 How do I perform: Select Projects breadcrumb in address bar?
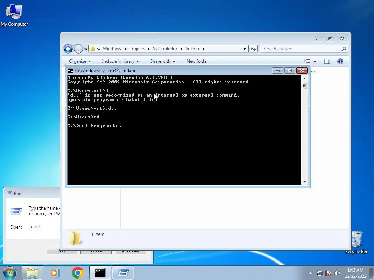(137, 49)
